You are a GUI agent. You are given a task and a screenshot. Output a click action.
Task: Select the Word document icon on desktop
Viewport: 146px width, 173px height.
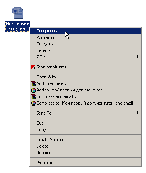[x=18, y=13]
